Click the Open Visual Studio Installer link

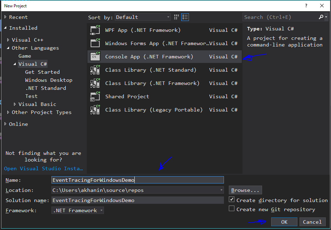[x=42, y=168]
